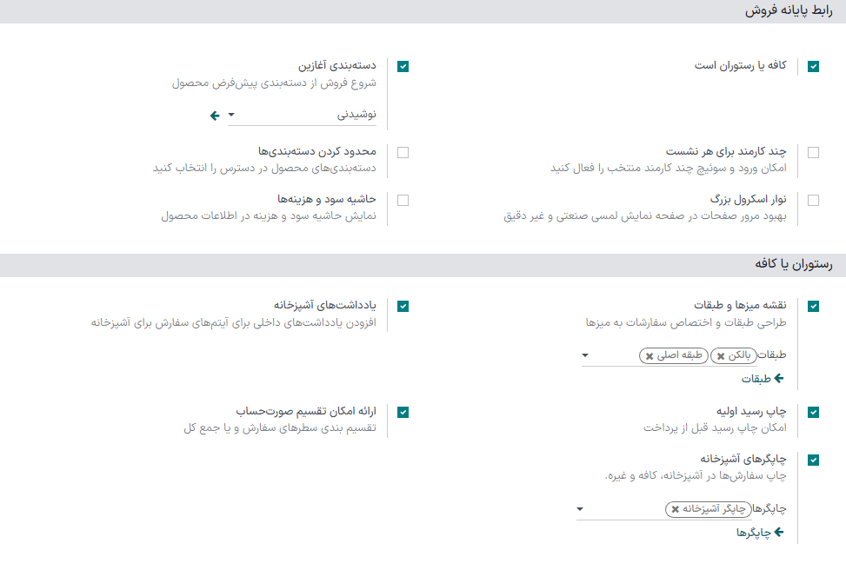This screenshot has width=846, height=570.
Task: Enable چند کارمند برای هر نشست
Action: pos(813,152)
